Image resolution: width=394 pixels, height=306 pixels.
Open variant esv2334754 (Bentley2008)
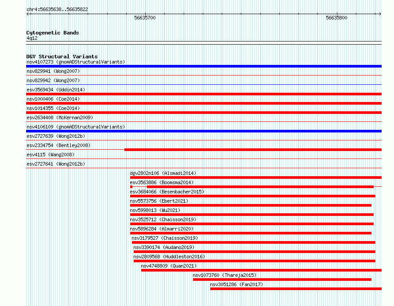58,145
